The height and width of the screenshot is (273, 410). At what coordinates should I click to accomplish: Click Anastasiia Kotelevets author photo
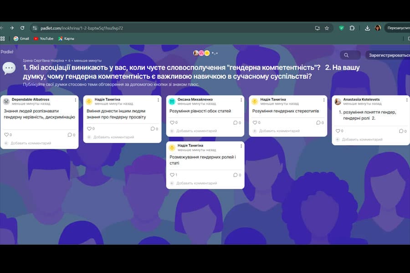click(x=338, y=101)
